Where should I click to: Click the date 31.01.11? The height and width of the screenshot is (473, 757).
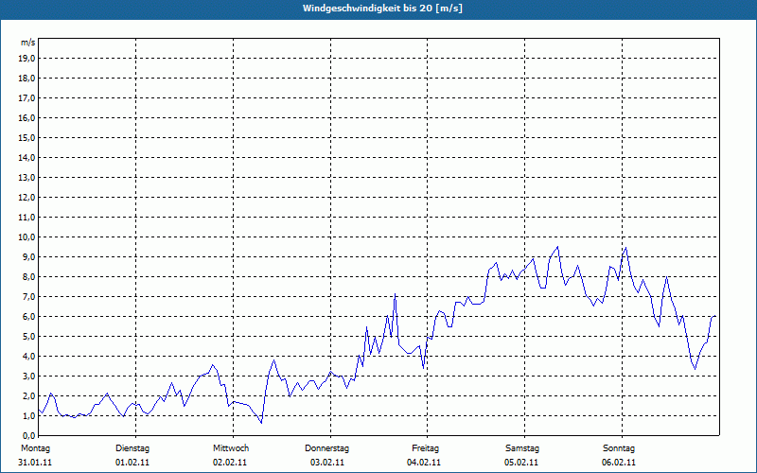coord(35,463)
